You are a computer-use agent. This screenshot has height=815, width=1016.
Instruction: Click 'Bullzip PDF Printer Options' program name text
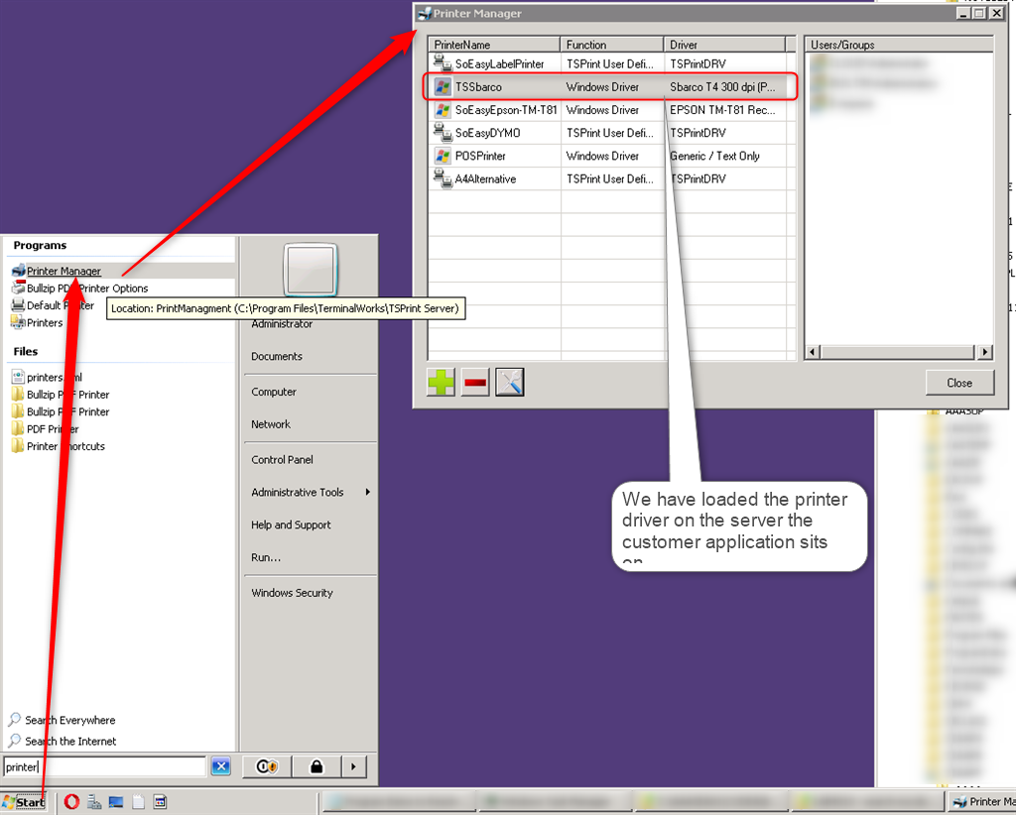pos(87,289)
